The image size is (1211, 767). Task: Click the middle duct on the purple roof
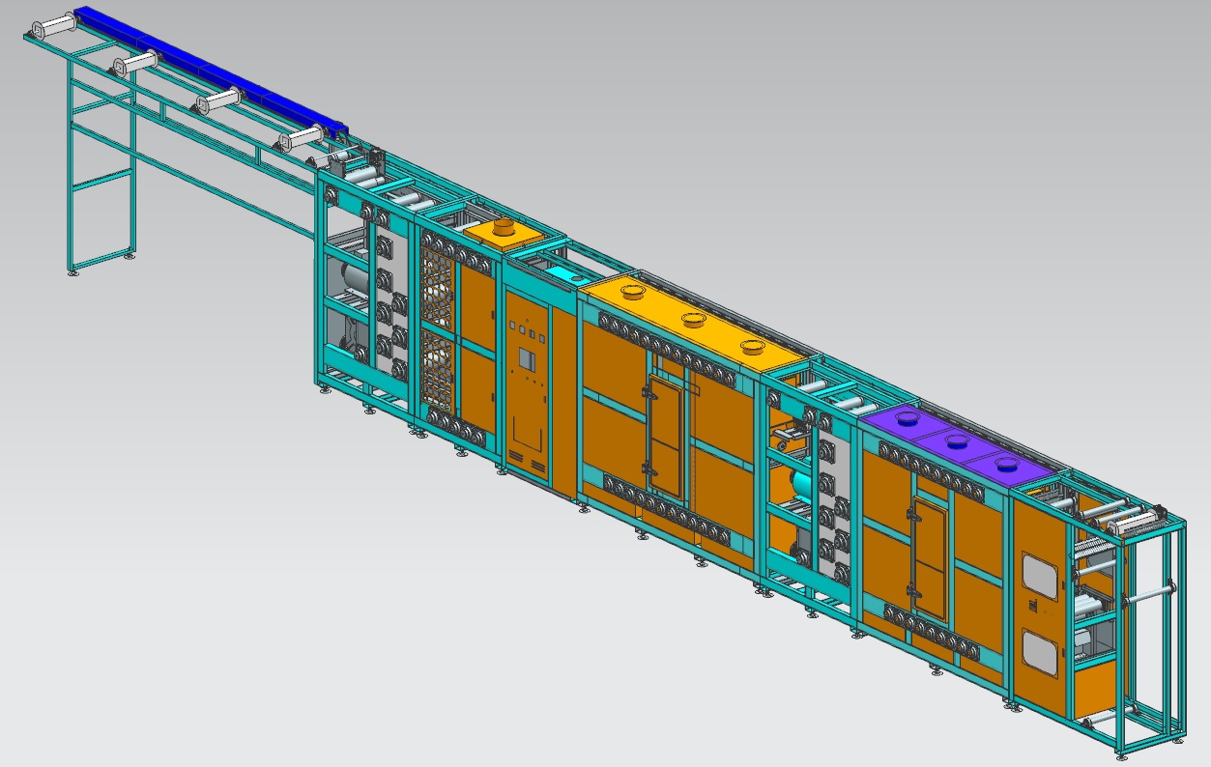pos(956,442)
